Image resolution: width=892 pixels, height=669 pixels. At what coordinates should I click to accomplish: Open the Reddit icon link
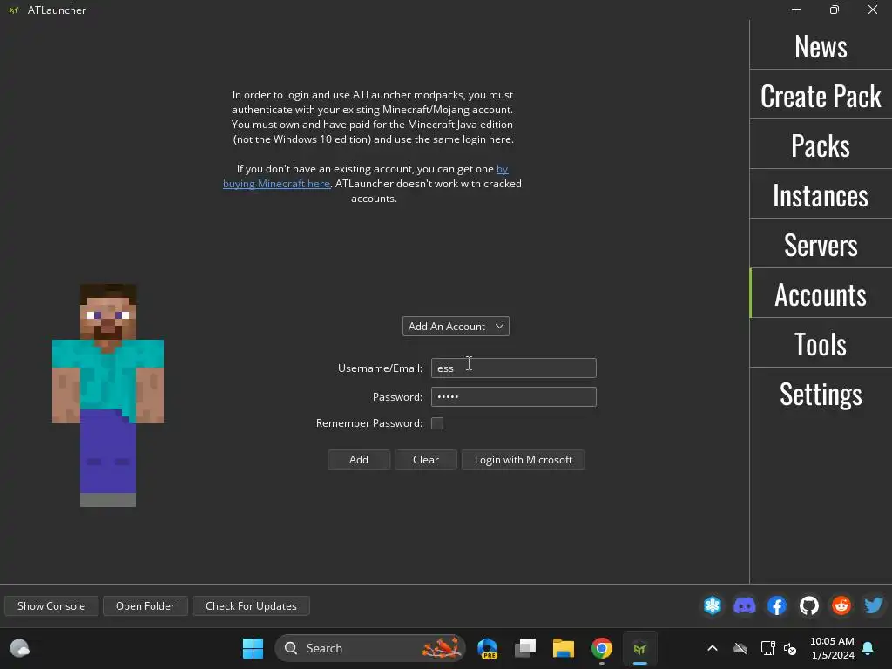point(841,605)
